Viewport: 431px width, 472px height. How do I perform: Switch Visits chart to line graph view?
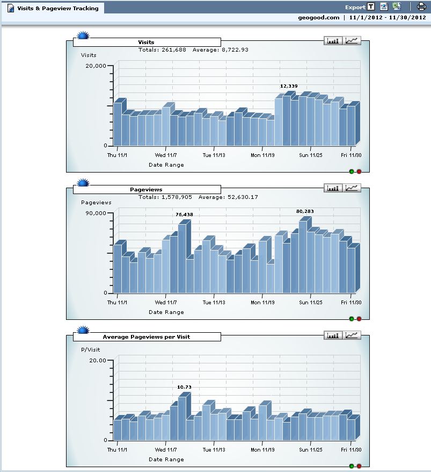[353, 40]
